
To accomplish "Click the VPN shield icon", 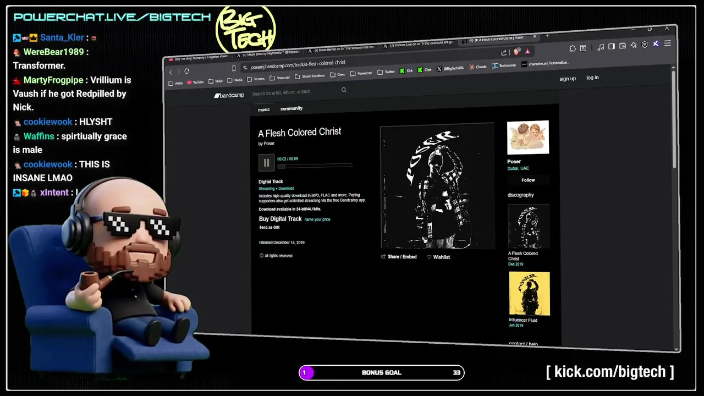I will 645,45.
